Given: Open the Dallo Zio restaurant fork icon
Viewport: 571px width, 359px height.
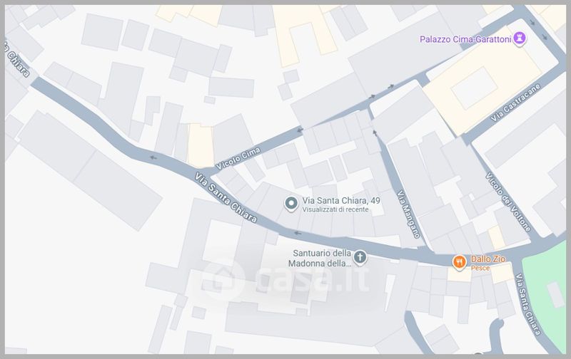Looking at the screenshot, I should (x=459, y=262).
